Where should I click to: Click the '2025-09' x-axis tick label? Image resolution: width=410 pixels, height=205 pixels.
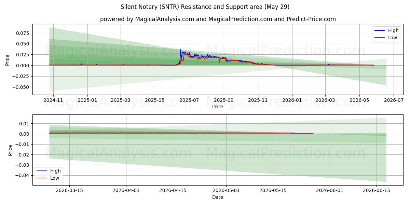[224, 100]
